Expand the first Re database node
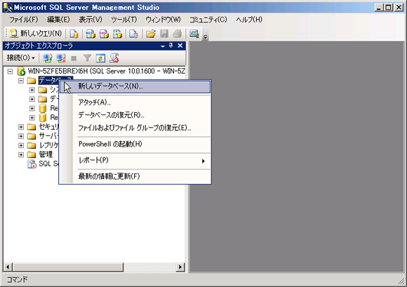Screen dimensions: 407x287 point(32,109)
